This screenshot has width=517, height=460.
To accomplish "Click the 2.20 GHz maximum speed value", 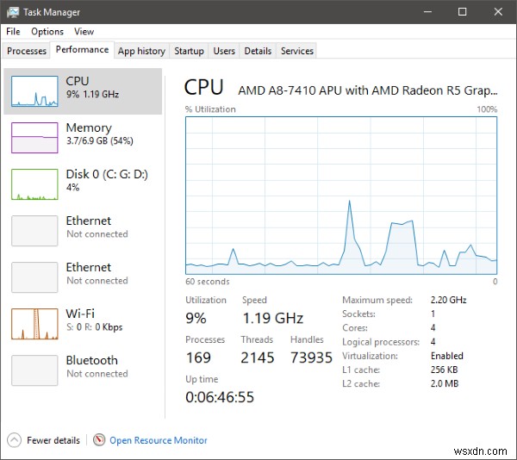I will (448, 300).
